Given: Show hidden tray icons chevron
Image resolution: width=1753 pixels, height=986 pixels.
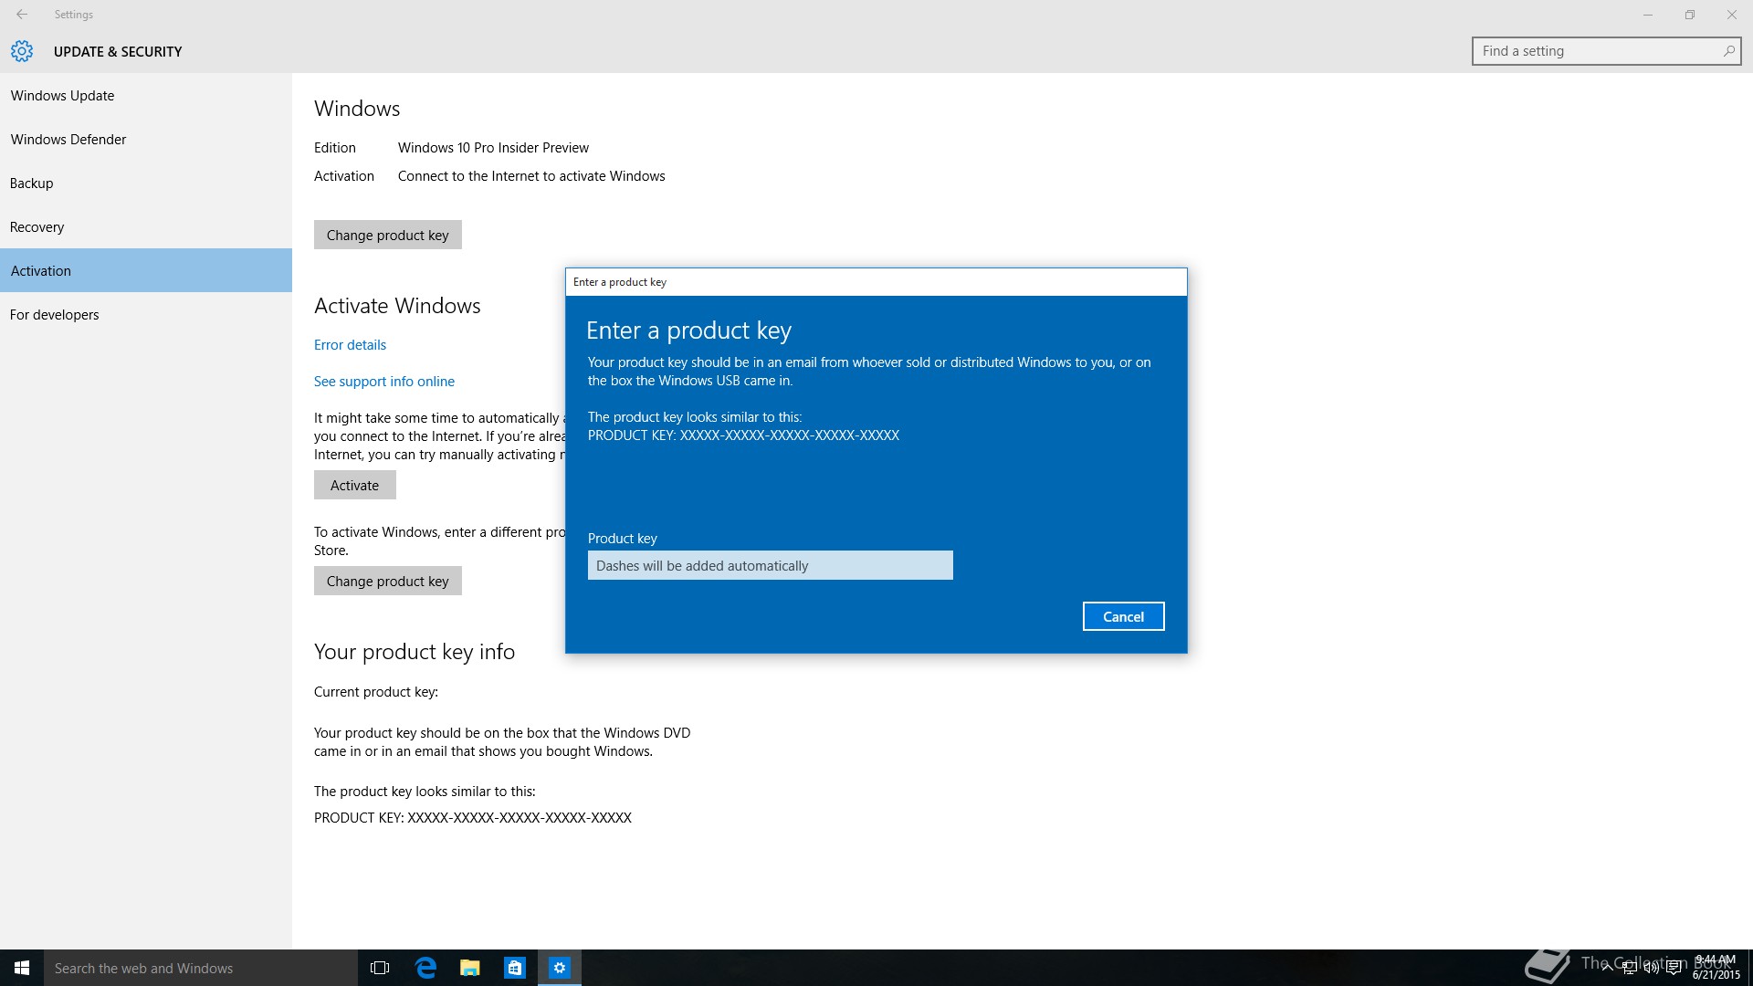Looking at the screenshot, I should point(1607,968).
